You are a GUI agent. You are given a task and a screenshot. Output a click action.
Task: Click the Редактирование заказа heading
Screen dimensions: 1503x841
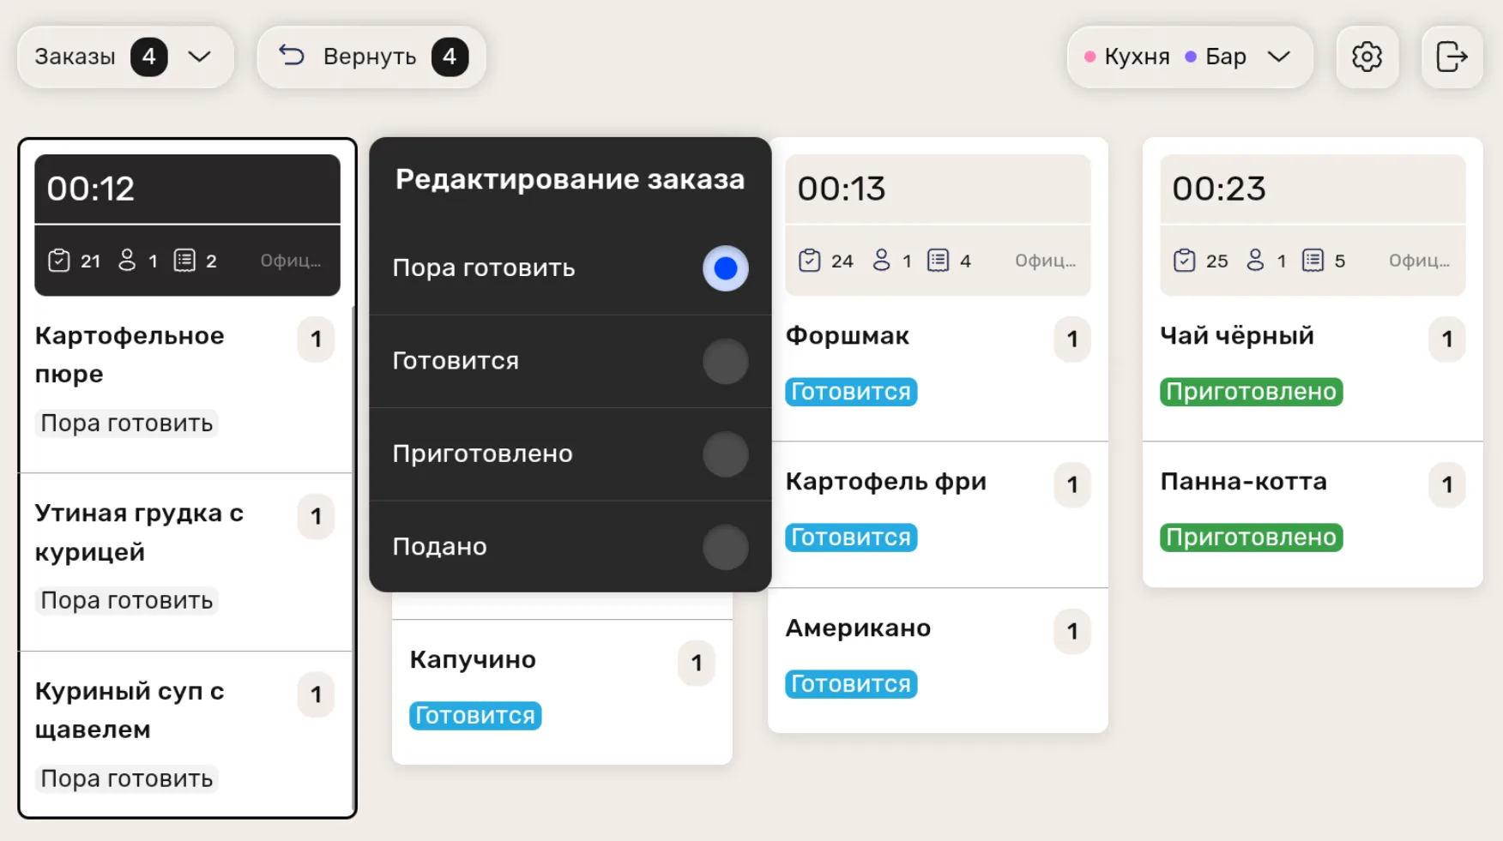coord(570,179)
